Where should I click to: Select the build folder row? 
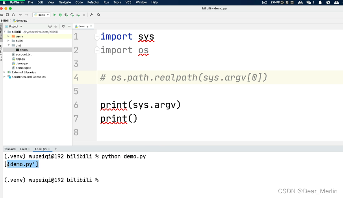[x=37, y=41]
